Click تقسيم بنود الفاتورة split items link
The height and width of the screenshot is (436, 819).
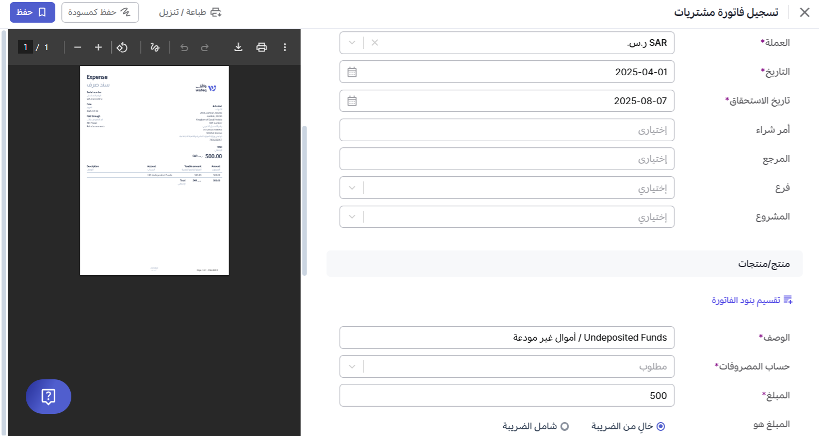pos(752,300)
